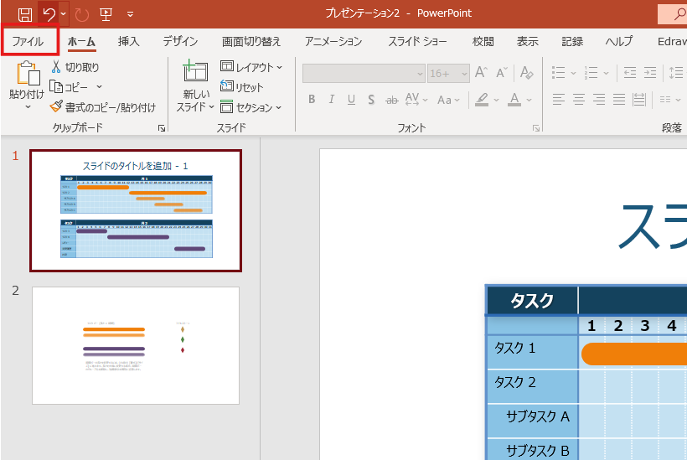Click the numbered list icon
Screen dimensions: 687x460
tap(591, 73)
